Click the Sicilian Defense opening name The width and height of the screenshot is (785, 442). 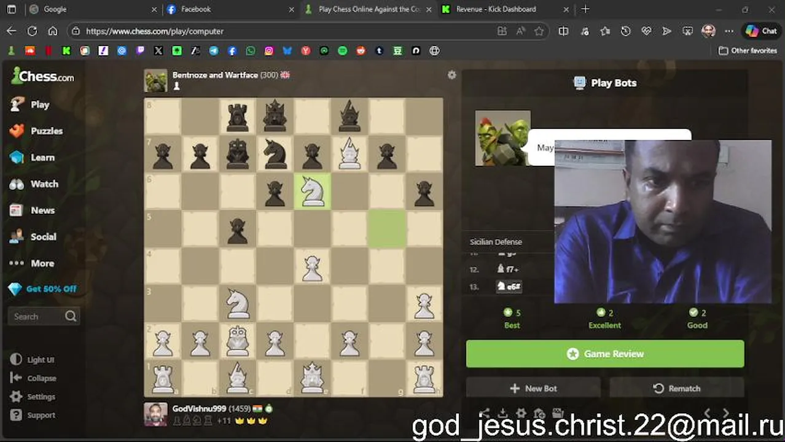coord(496,242)
